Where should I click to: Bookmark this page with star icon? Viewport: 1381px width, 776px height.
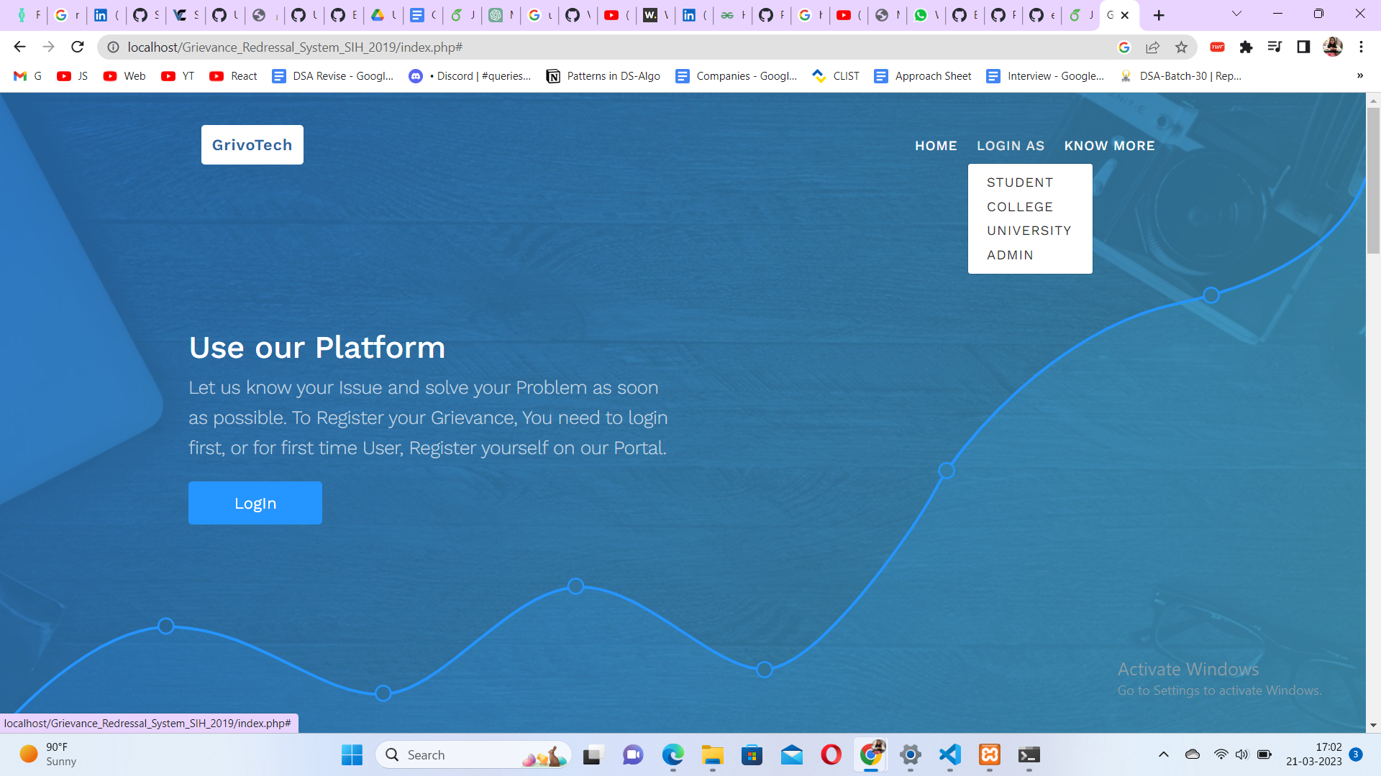[x=1181, y=47]
